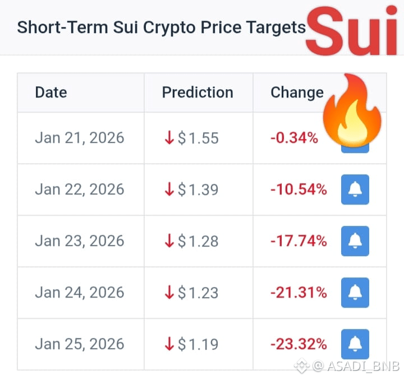Click the Short-Term Sui Crypto Price Targets heading
Image resolution: width=404 pixels, height=380 pixels.
point(162,27)
